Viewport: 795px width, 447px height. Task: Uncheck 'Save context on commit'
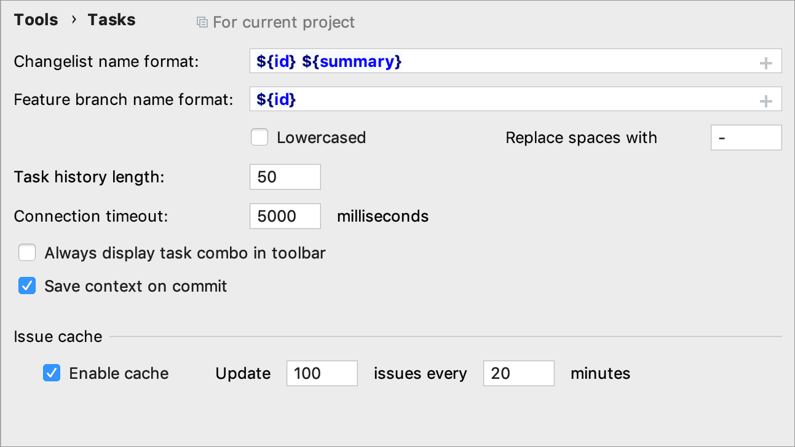pyautogui.click(x=27, y=286)
